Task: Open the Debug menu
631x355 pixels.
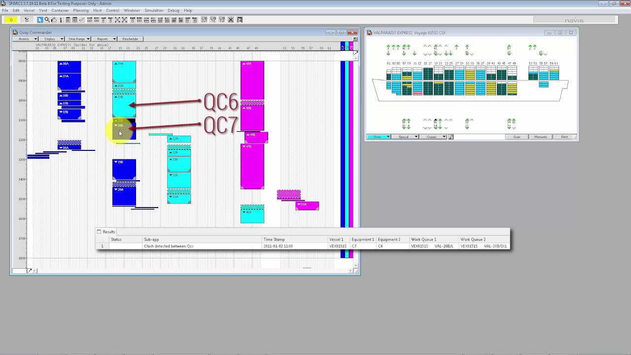Action: click(x=174, y=10)
